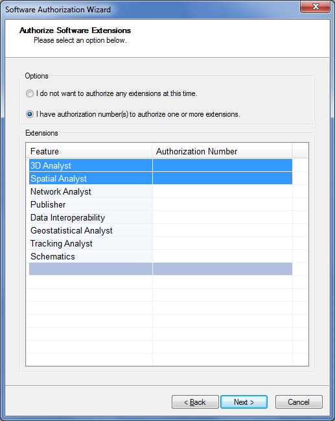Click Schematics authorization number cell
Image resolution: width=335 pixels, height=421 pixels.
click(222, 256)
